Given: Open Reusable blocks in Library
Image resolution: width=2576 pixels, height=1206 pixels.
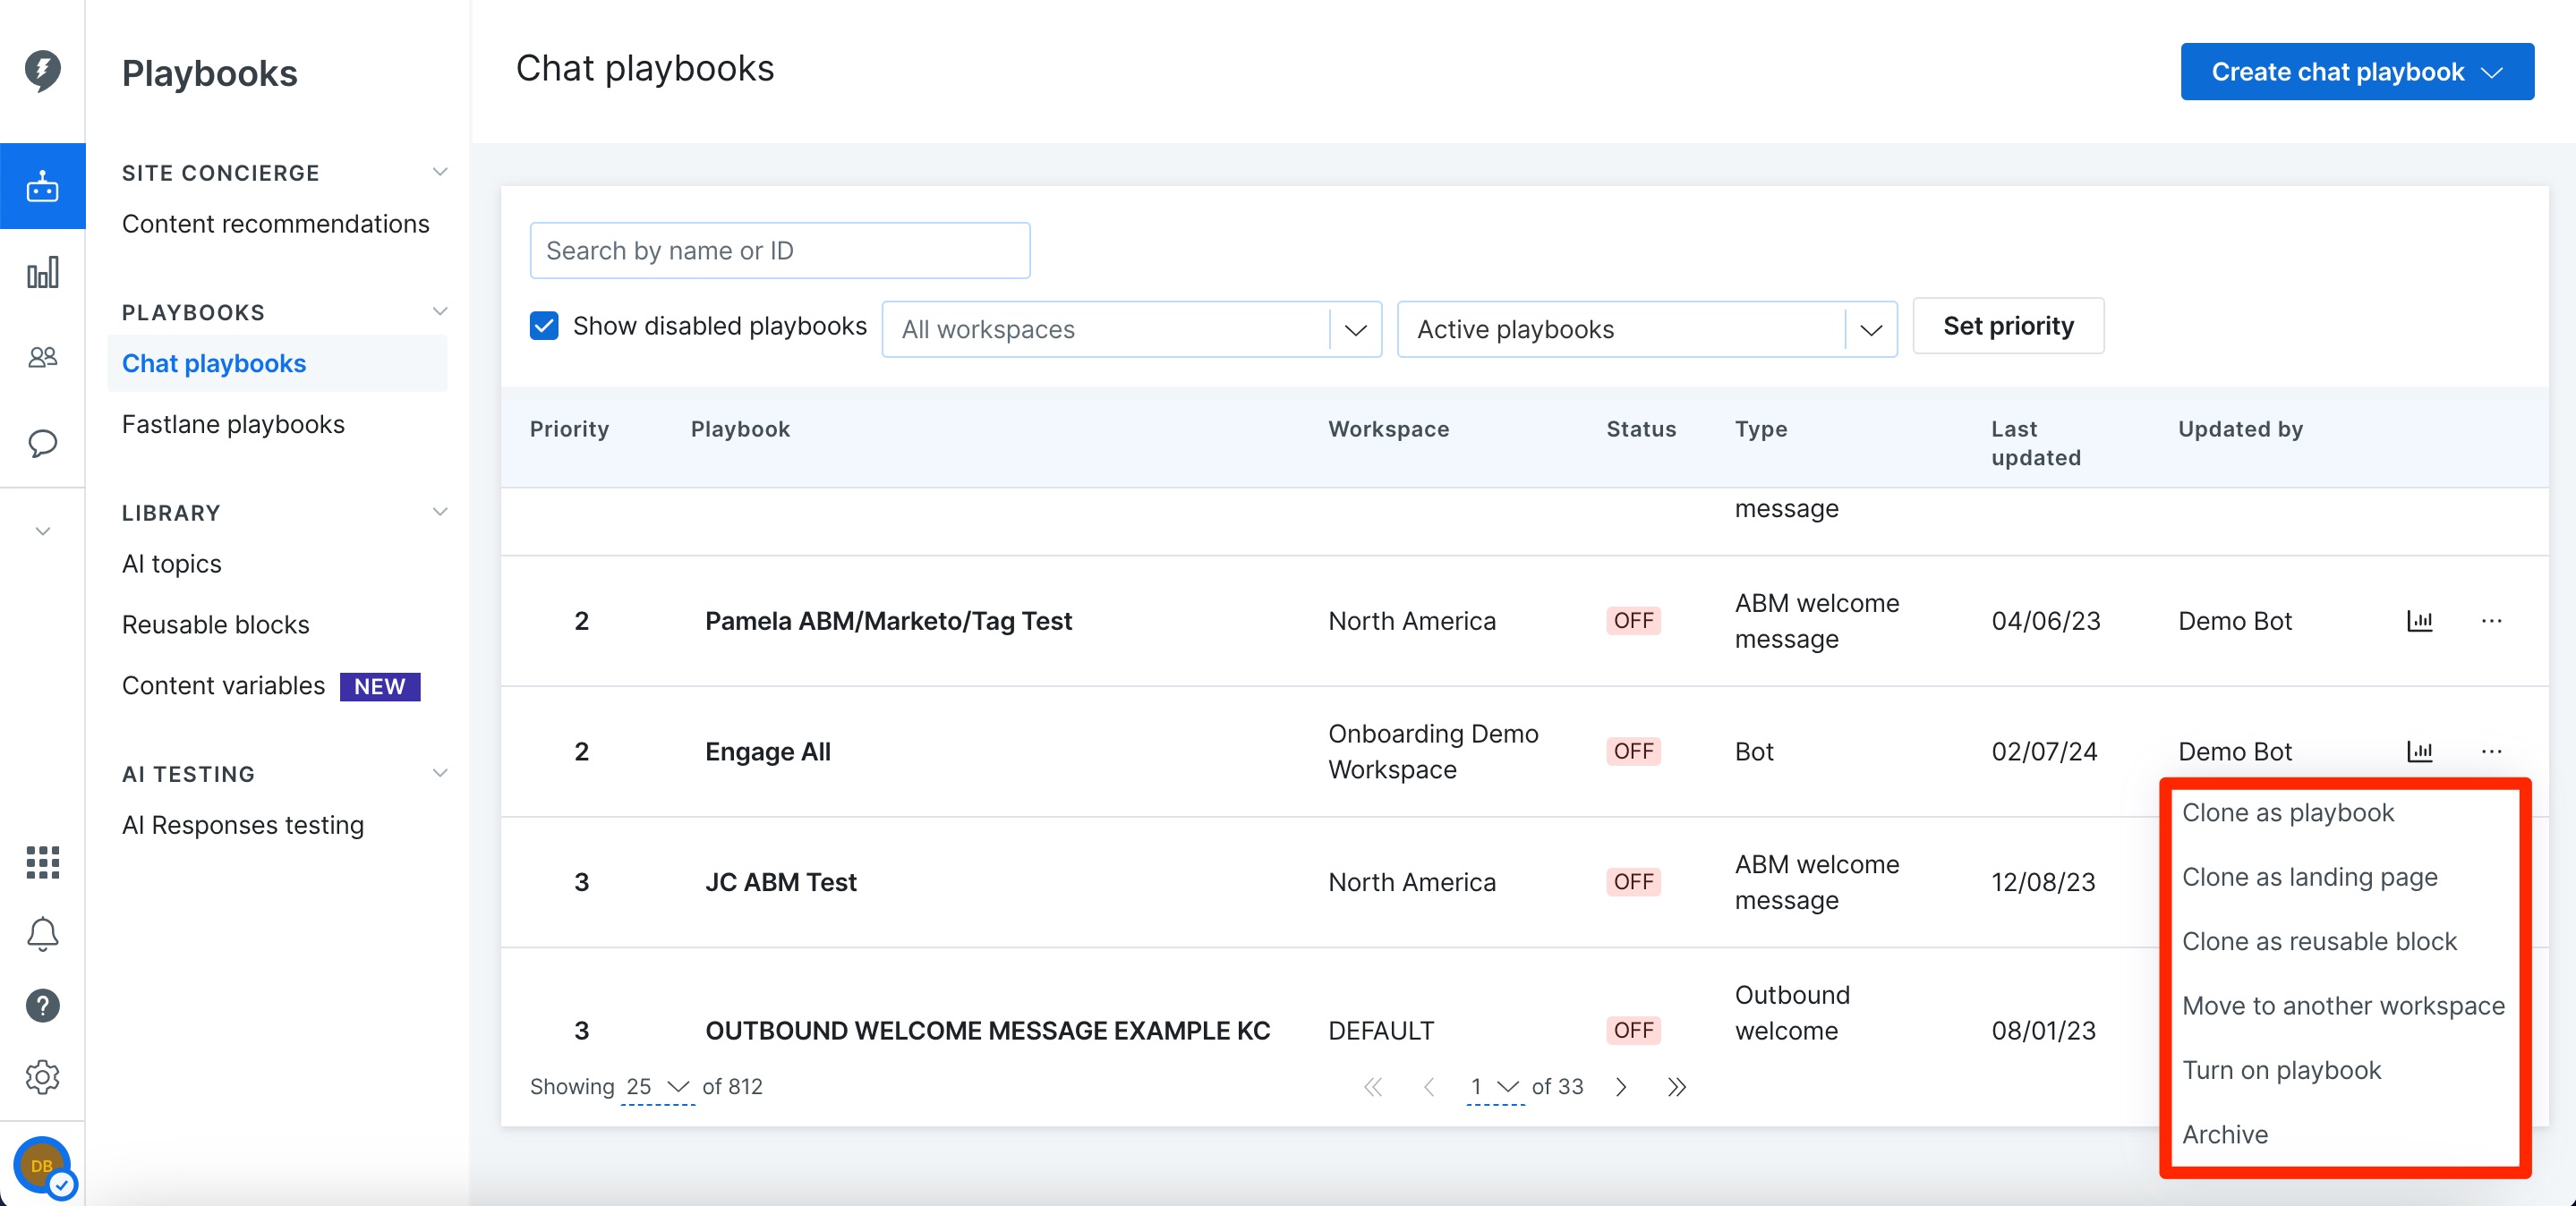Looking at the screenshot, I should point(216,624).
